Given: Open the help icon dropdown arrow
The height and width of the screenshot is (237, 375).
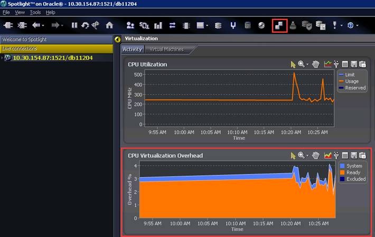Looking at the screenshot, I should coord(357,25).
